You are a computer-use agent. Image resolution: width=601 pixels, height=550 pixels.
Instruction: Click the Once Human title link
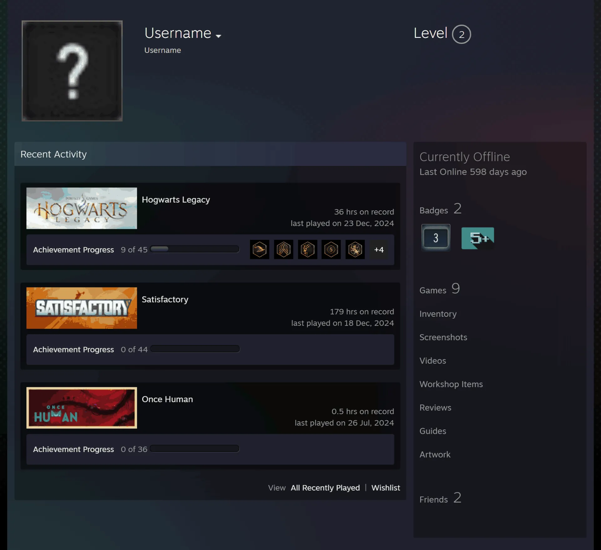(x=167, y=399)
